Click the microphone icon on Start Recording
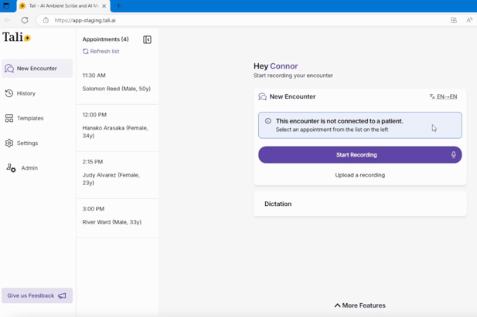477x317 pixels. 453,155
